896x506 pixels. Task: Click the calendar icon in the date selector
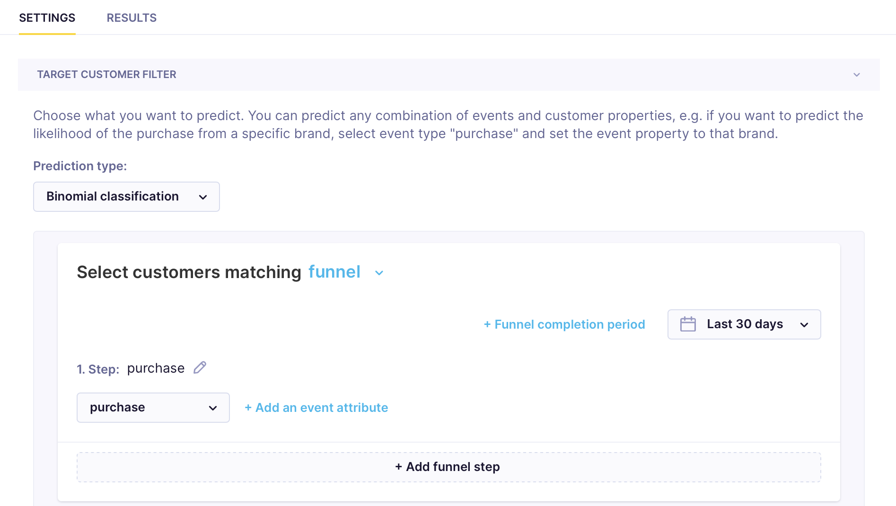pyautogui.click(x=689, y=324)
